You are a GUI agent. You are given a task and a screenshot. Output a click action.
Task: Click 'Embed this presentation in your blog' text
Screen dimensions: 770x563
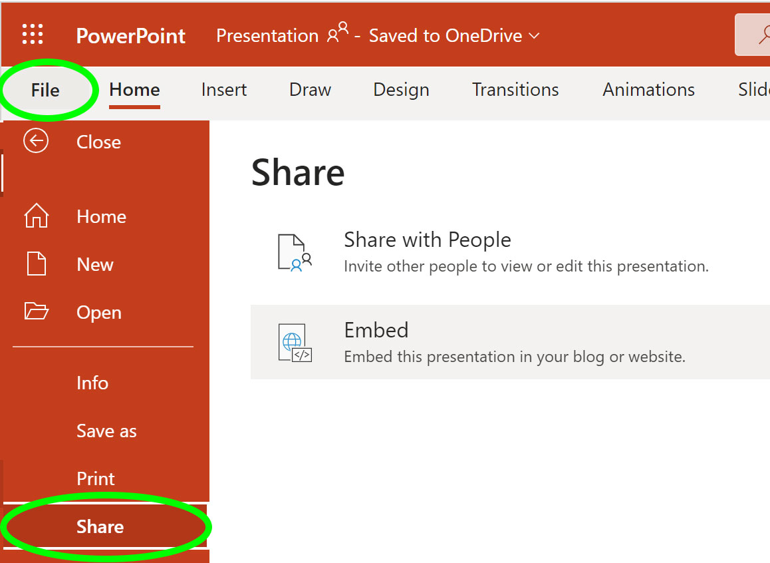pos(515,357)
